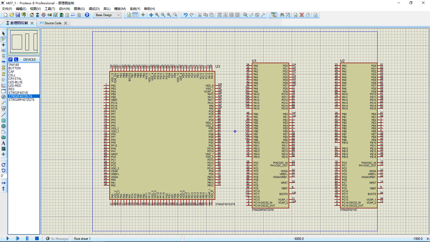Click the Undo icon
The height and width of the screenshot is (242, 430).
pyautogui.click(x=185, y=15)
